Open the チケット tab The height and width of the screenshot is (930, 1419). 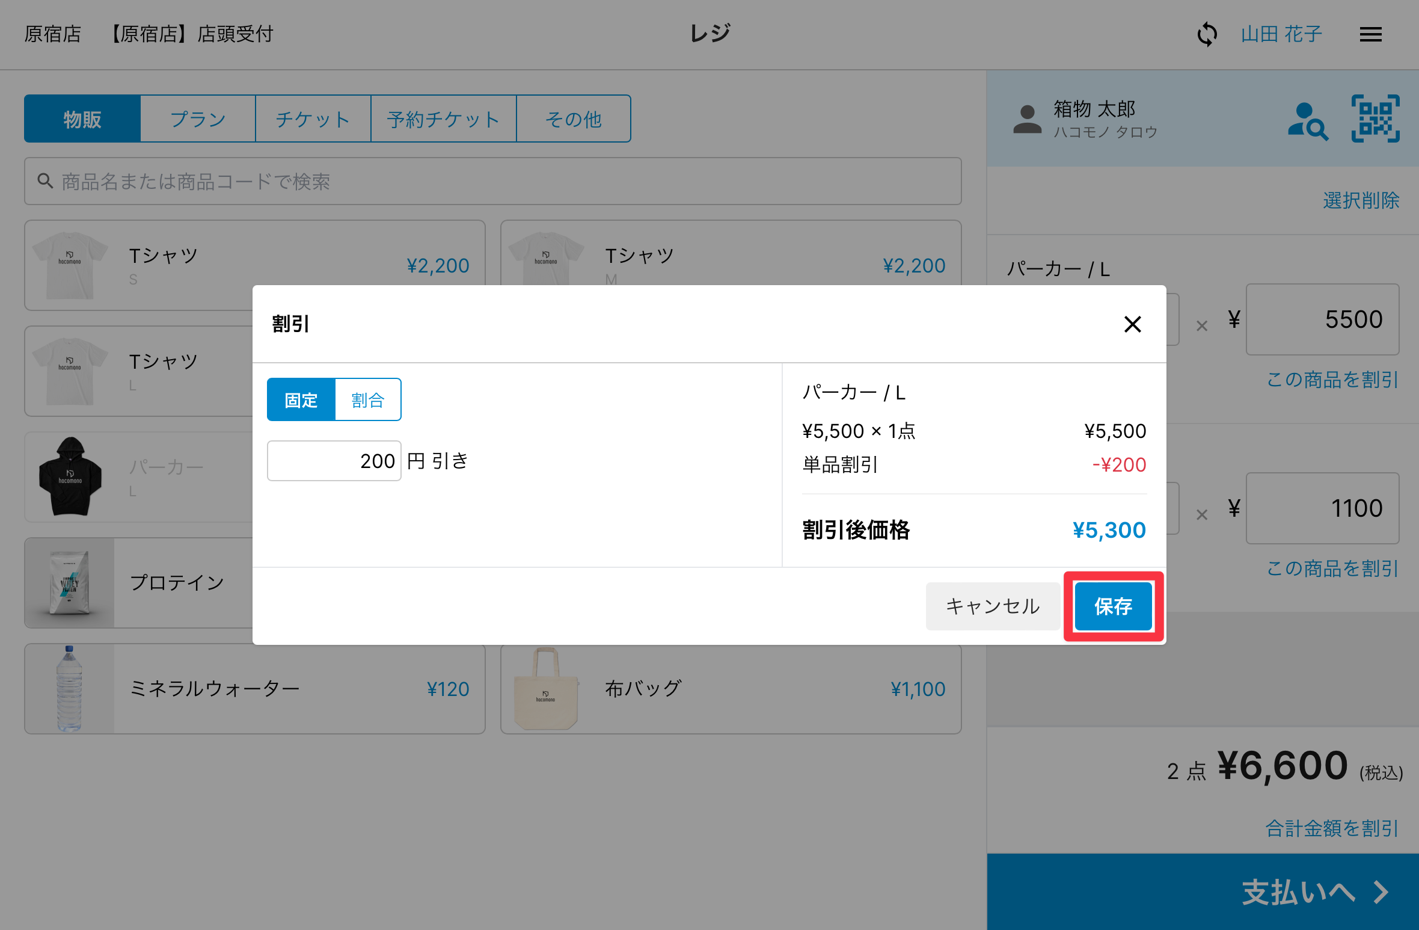(313, 119)
